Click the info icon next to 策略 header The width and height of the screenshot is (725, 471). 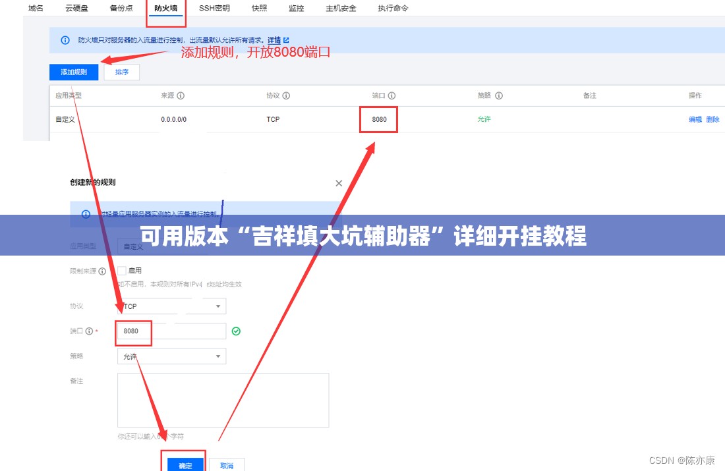499,96
